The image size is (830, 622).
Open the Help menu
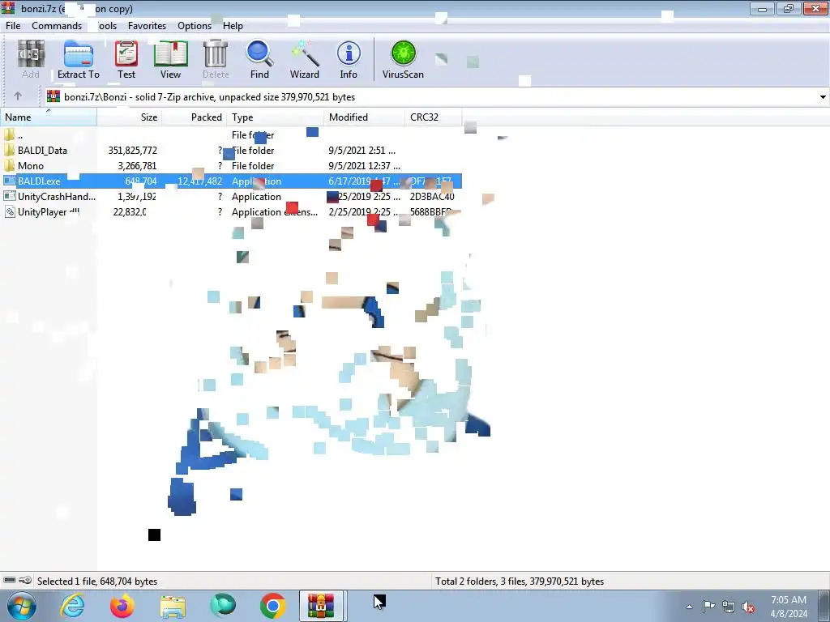(233, 25)
